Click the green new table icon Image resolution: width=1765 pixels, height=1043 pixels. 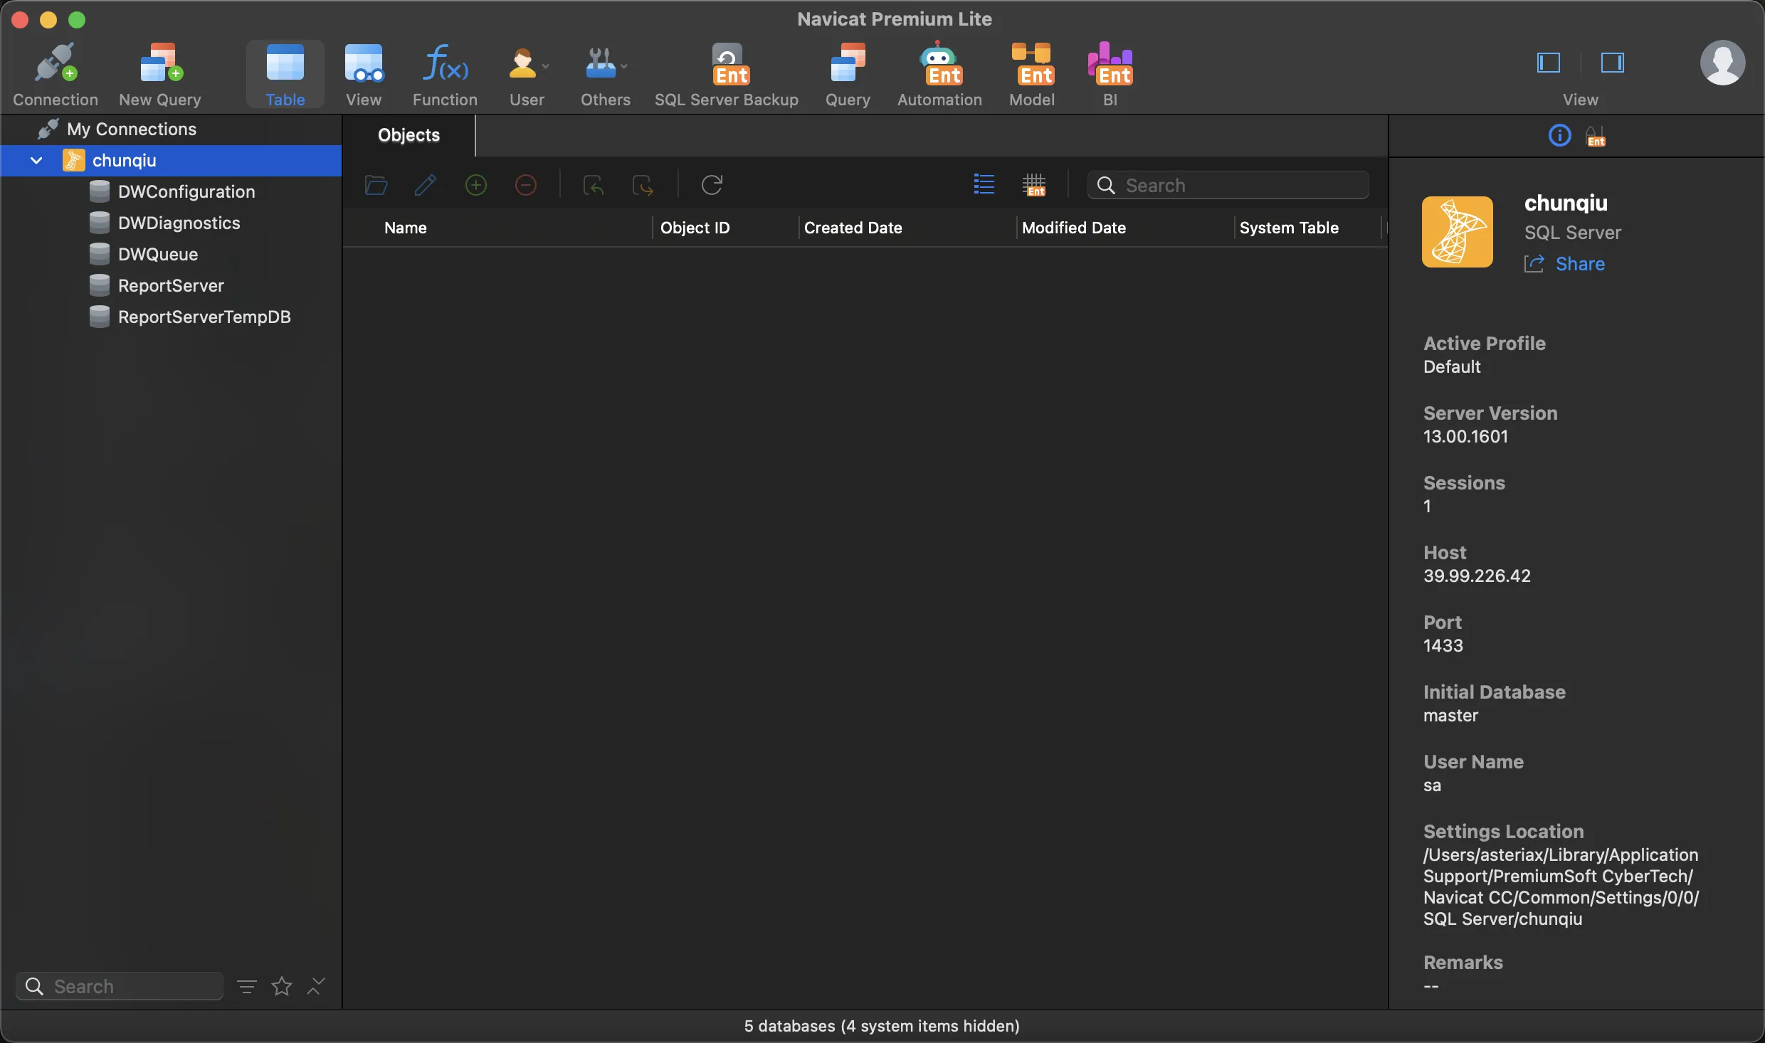[475, 185]
